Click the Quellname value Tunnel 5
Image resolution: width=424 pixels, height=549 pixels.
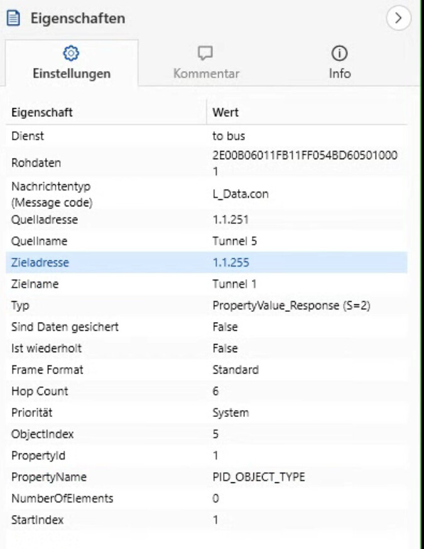coord(234,241)
